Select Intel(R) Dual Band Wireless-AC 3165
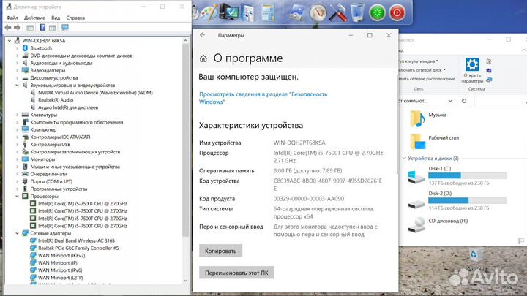The height and width of the screenshot is (296, 527). (x=76, y=240)
